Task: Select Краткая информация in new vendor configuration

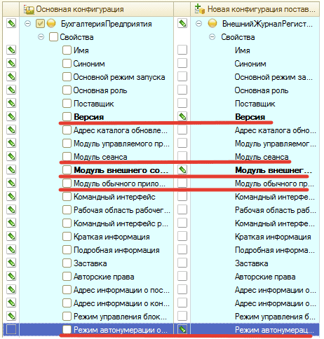Action: [273, 237]
